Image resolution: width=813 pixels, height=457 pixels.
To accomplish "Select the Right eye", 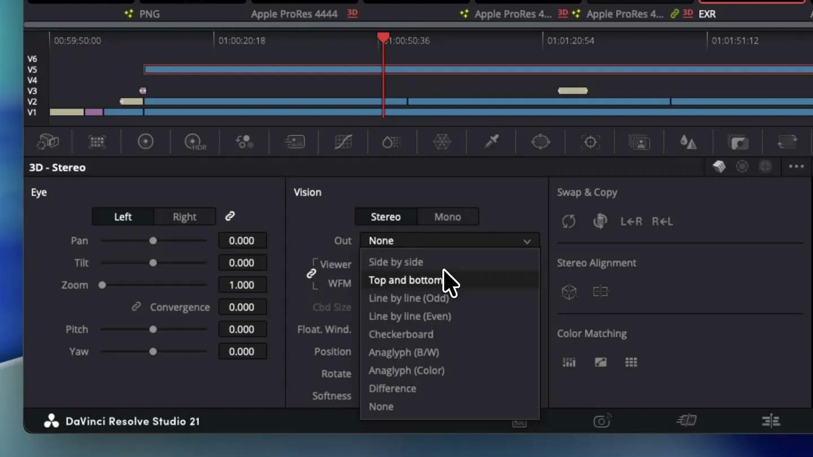I will coord(185,217).
